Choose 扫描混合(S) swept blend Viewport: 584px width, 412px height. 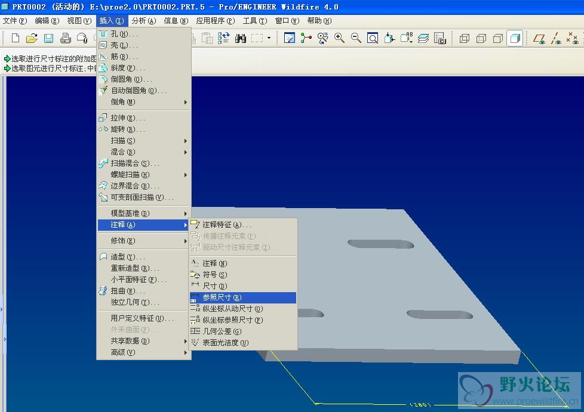coord(144,163)
